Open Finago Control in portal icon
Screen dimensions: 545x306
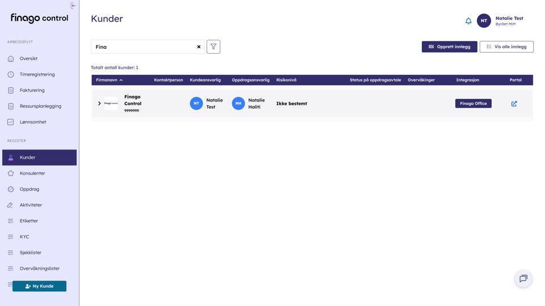pos(514,104)
